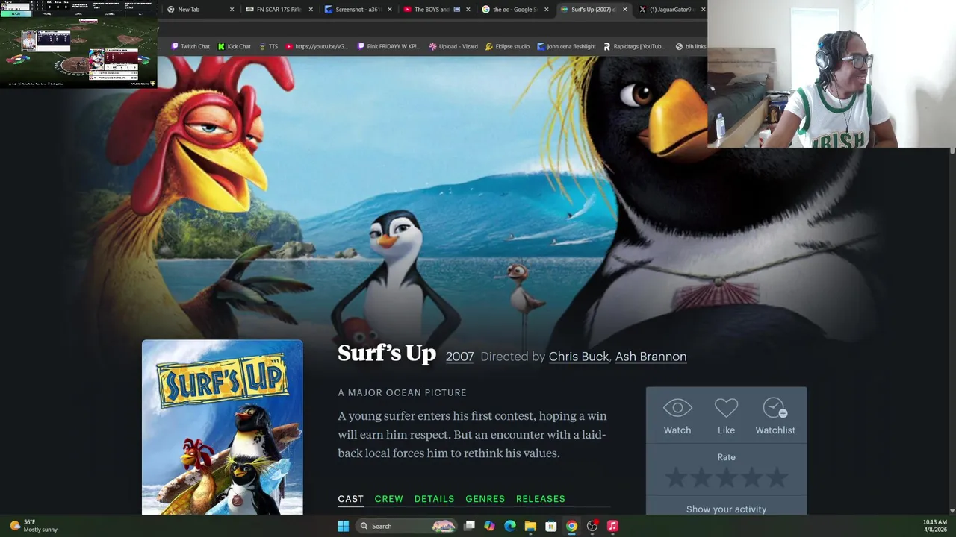Open director Ash Brannon's page
Viewport: 956px width, 537px height.
click(651, 357)
